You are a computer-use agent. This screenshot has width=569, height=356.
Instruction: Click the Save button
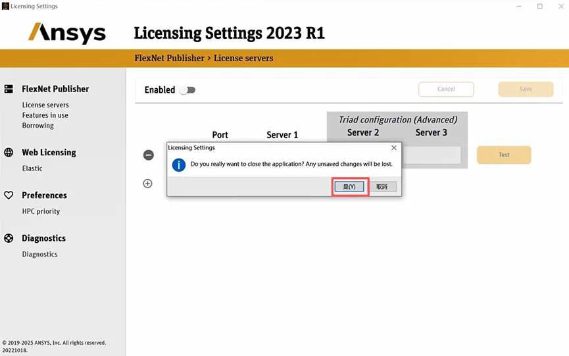point(526,89)
